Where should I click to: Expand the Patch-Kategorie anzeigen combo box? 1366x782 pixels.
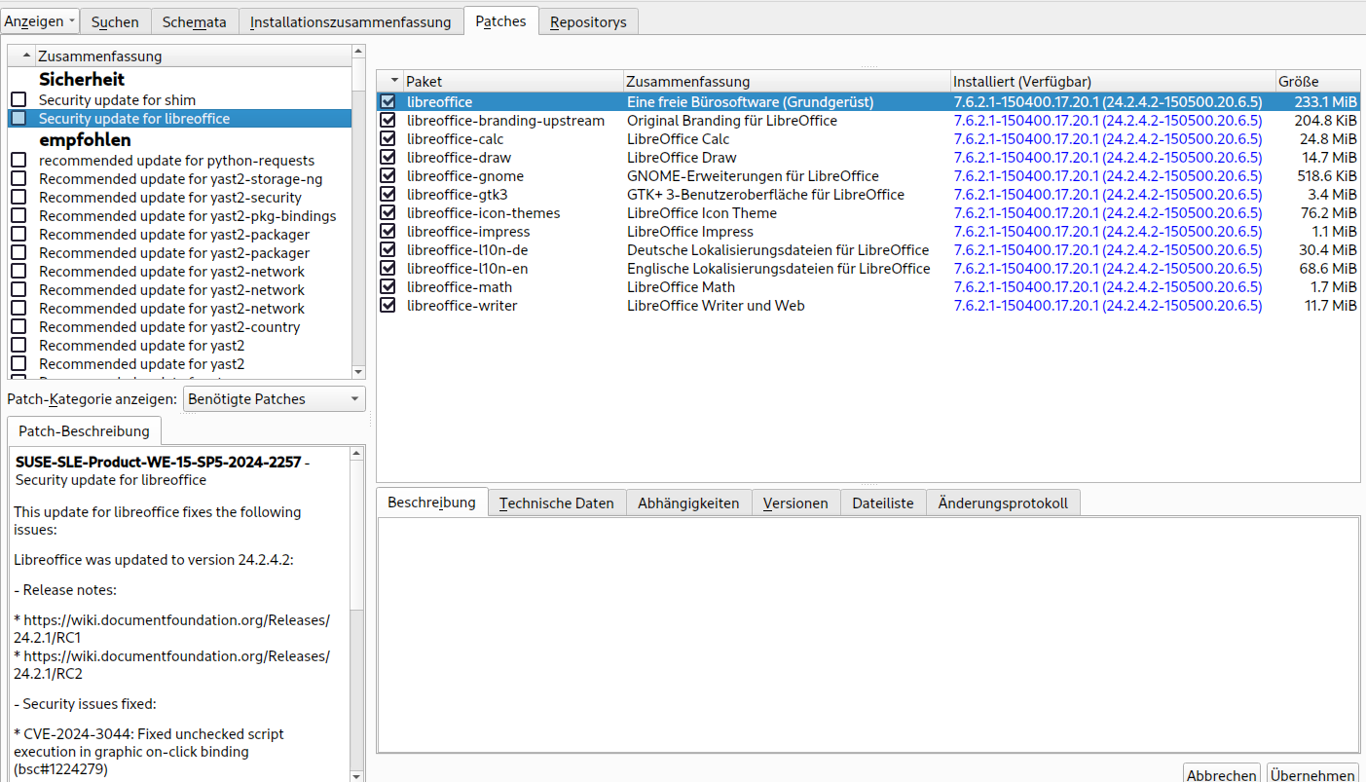[x=274, y=399]
